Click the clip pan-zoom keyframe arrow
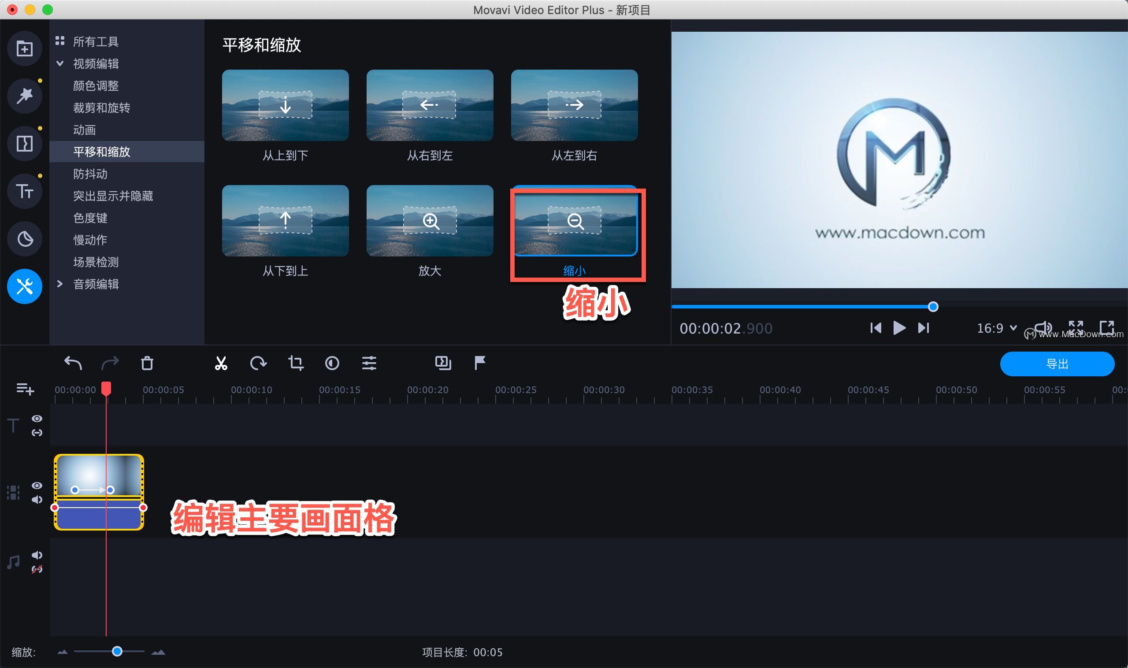 coord(93,490)
